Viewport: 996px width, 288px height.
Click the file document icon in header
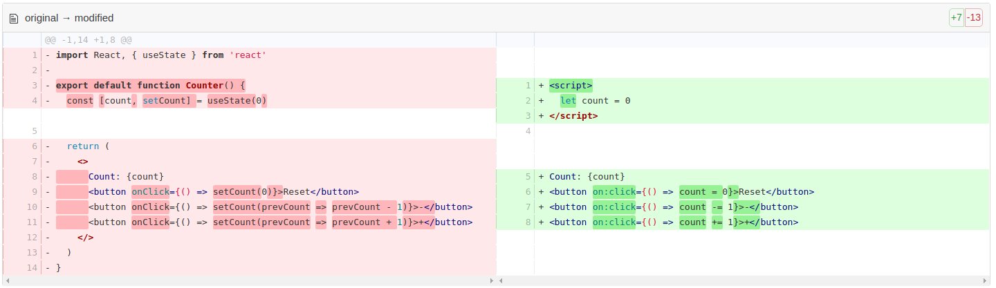14,18
